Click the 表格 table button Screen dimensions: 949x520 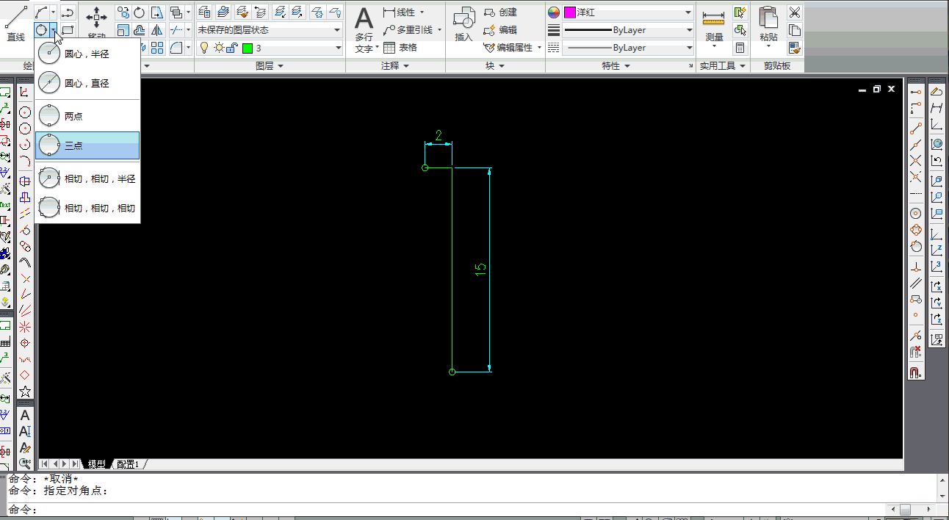[x=400, y=48]
